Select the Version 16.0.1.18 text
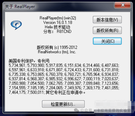This screenshot has width=135, height=116. [x=58, y=23]
